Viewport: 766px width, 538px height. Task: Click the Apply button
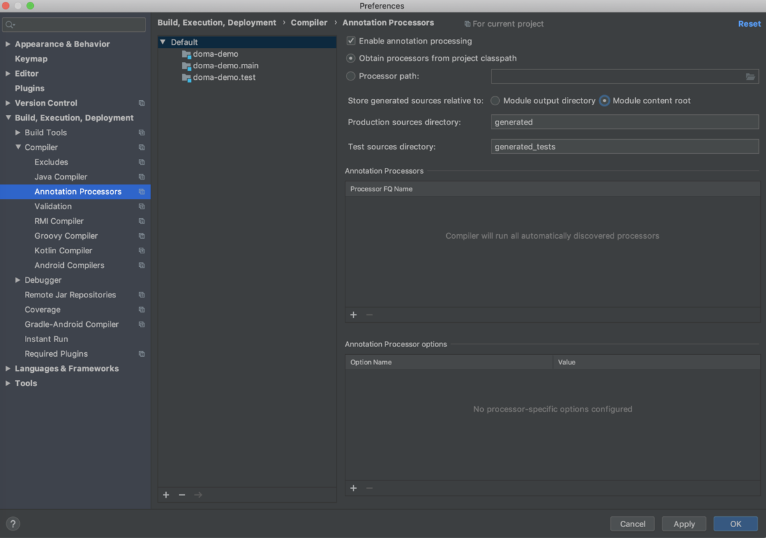[x=684, y=523]
